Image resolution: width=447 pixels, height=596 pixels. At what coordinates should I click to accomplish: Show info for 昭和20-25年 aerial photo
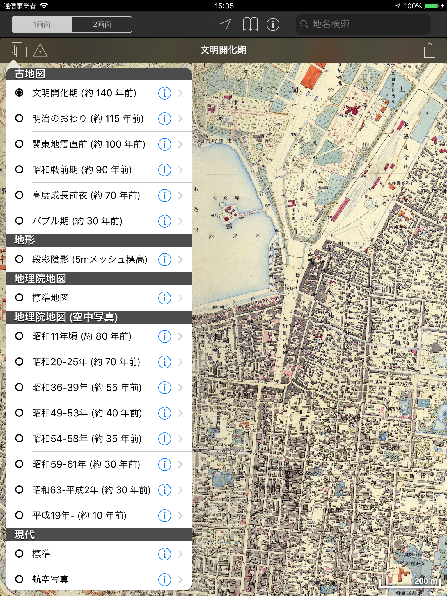tap(165, 362)
